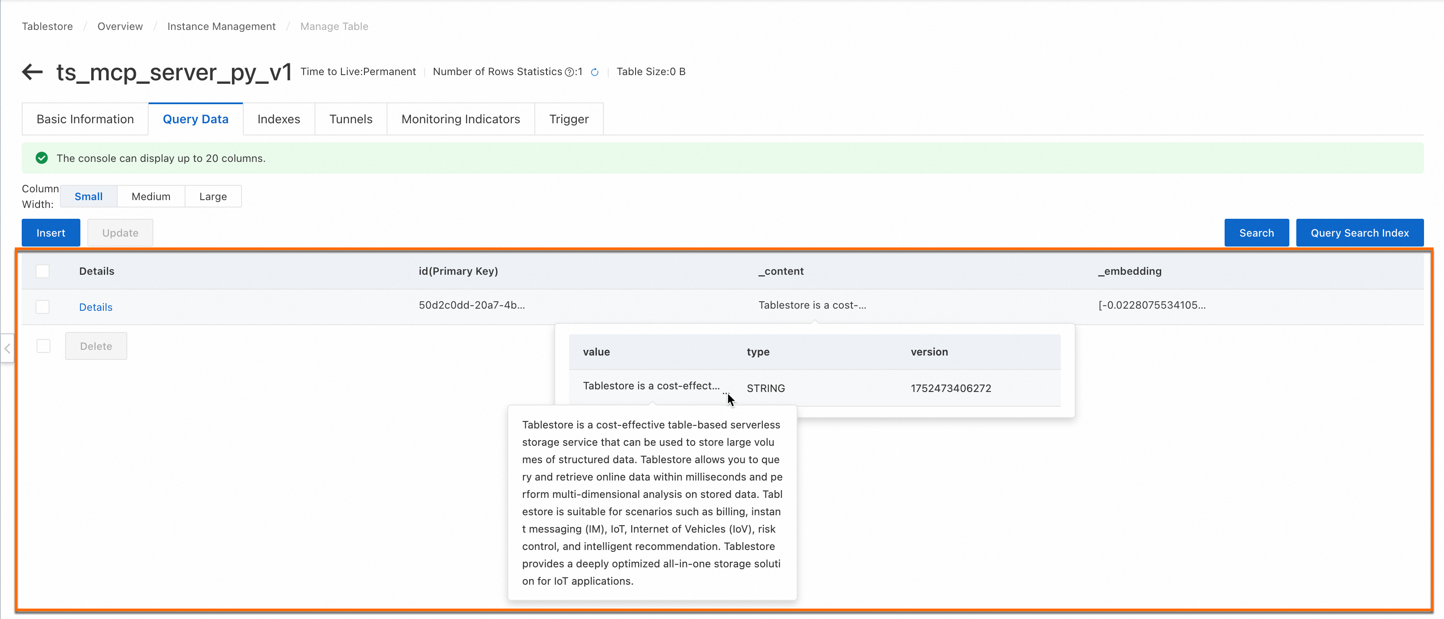Click the back arrow beside table name
This screenshot has height=619, width=1444.
(x=33, y=72)
